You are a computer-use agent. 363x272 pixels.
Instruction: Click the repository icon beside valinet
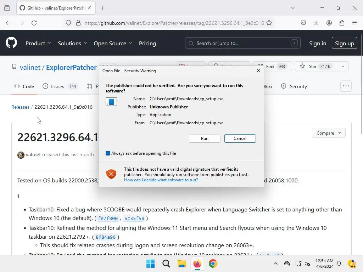pyautogui.click(x=14, y=67)
